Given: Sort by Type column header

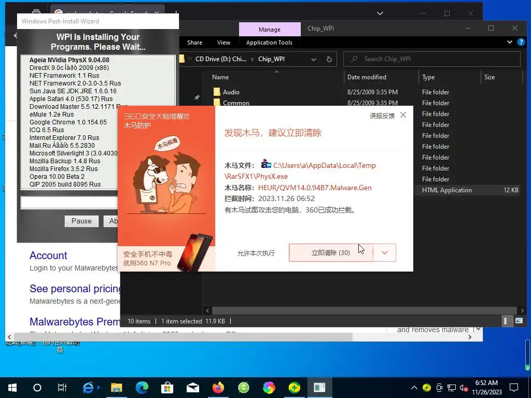Looking at the screenshot, I should point(428,77).
